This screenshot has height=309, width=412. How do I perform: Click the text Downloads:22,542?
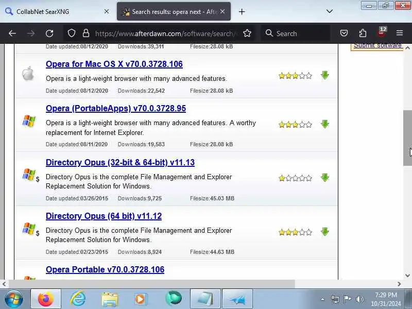141,91
